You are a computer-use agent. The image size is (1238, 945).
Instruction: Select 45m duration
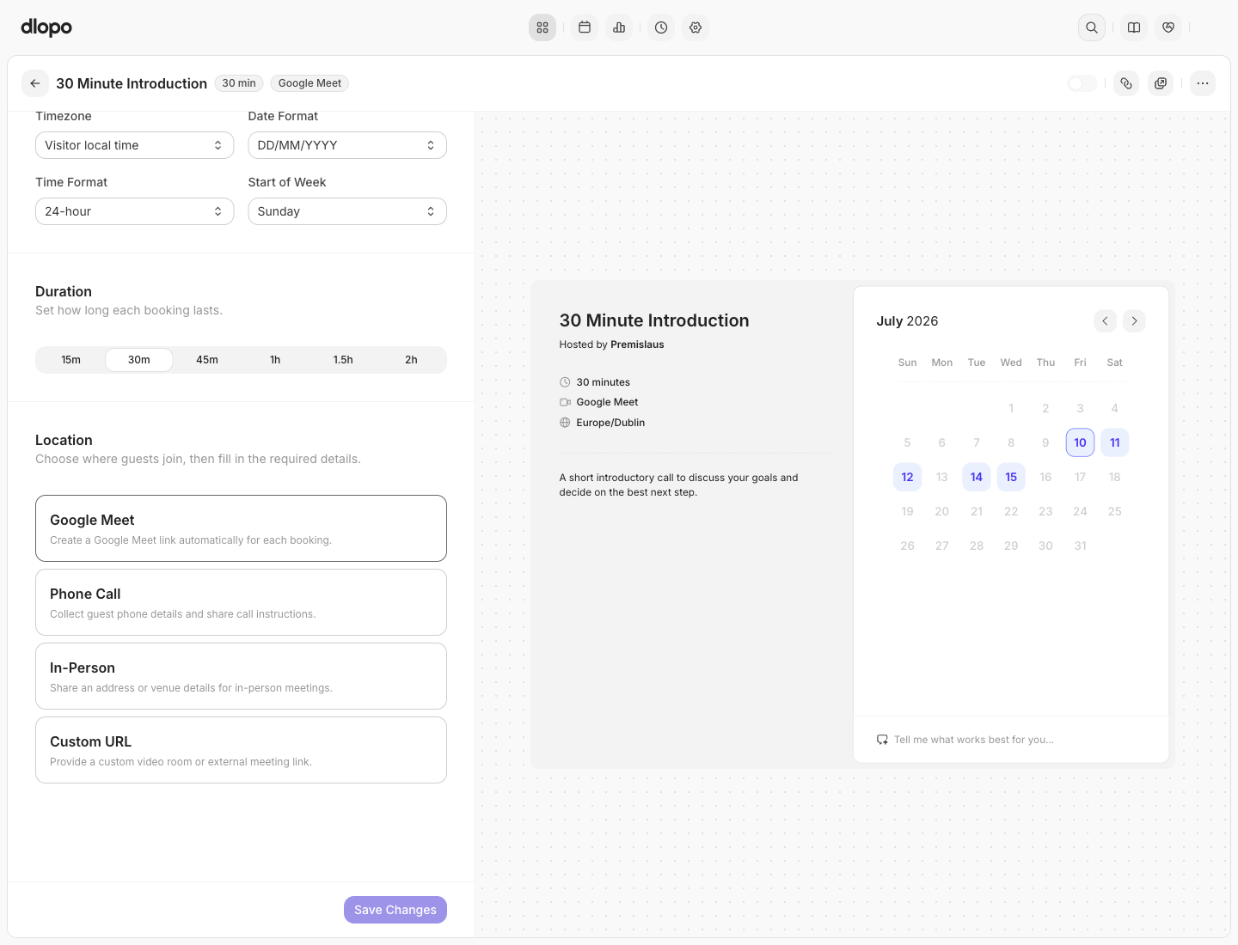point(207,360)
